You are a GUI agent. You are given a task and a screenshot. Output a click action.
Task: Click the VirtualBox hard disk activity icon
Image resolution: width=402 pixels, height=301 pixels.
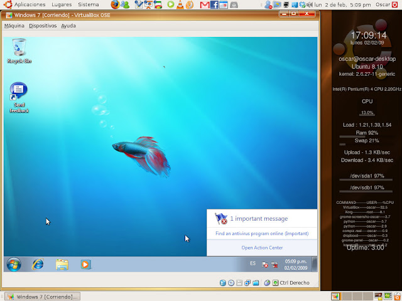[x=223, y=283]
